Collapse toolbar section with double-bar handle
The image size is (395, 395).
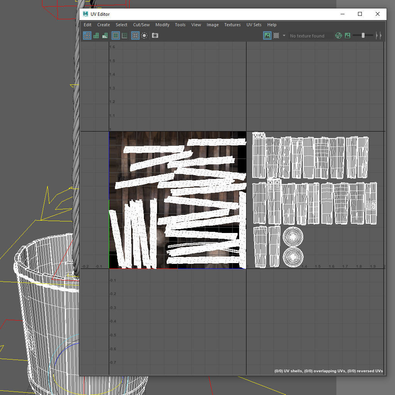pos(379,35)
